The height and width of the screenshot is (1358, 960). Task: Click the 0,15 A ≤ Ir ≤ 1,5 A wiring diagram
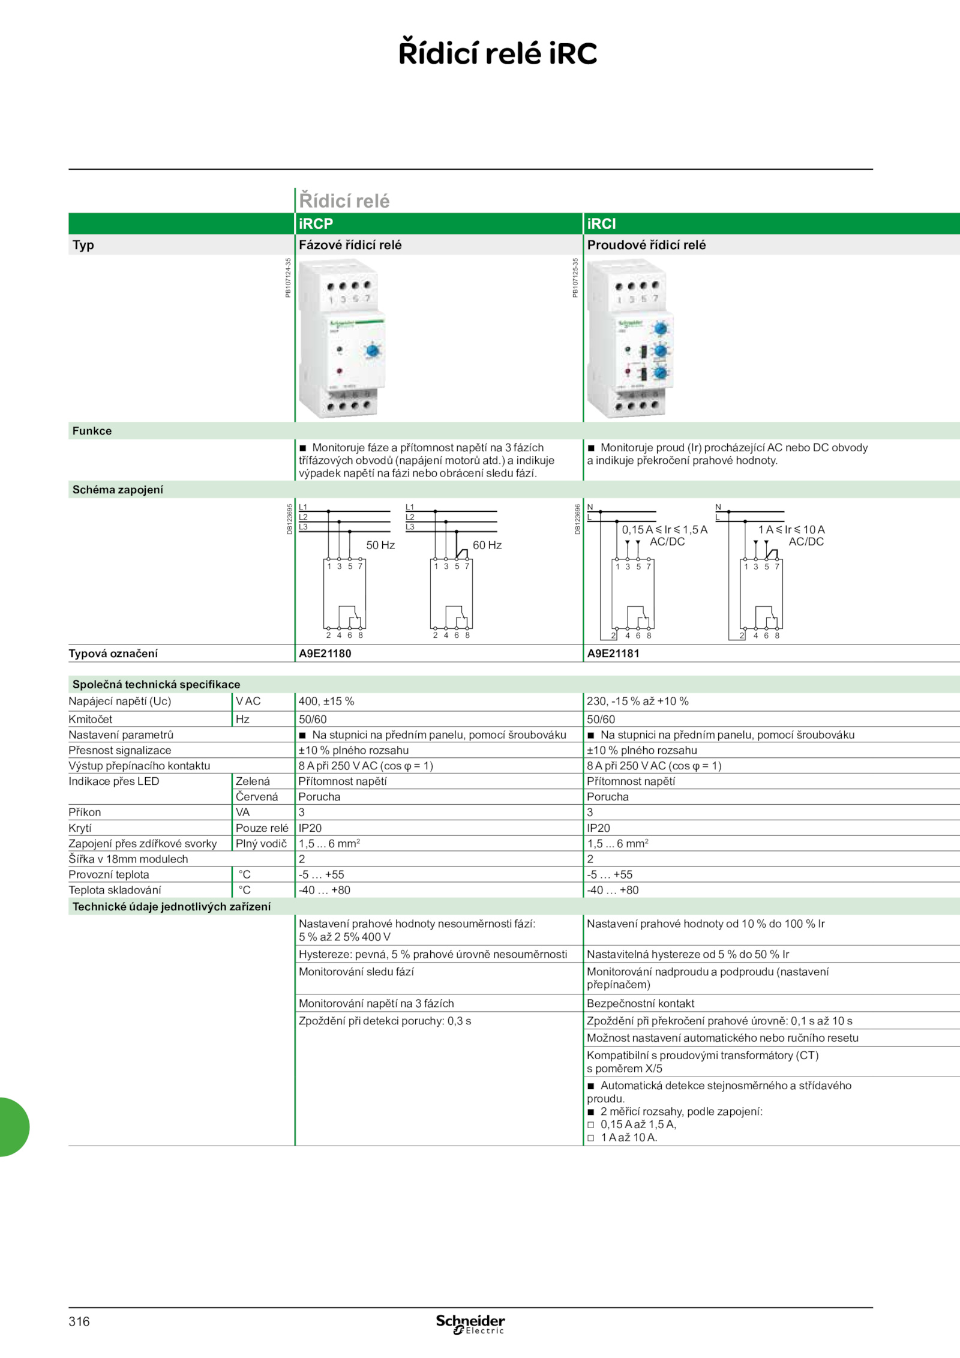[648, 572]
